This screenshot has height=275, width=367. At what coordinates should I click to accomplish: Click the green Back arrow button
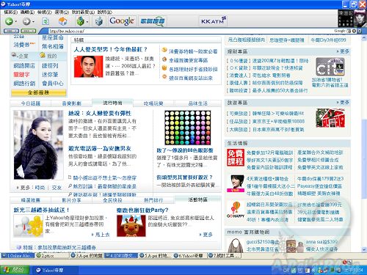(9, 21)
